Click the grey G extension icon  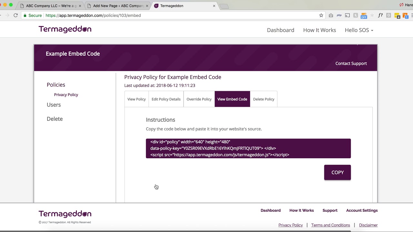(x=388, y=15)
